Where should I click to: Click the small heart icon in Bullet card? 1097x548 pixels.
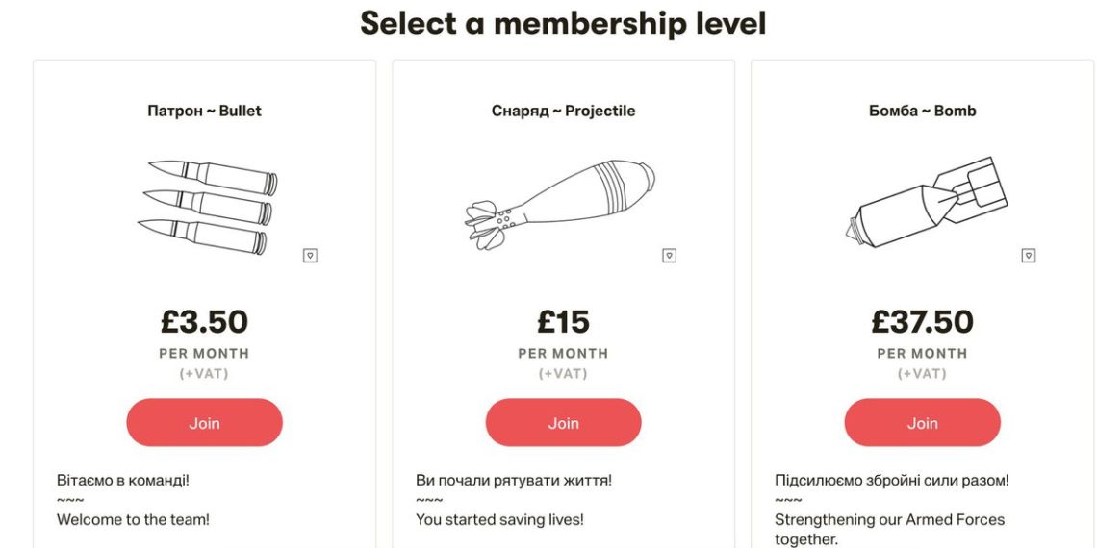pos(310,256)
